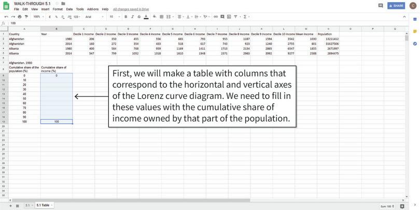Switch to the 5.1 sheet tab

[29, 205]
